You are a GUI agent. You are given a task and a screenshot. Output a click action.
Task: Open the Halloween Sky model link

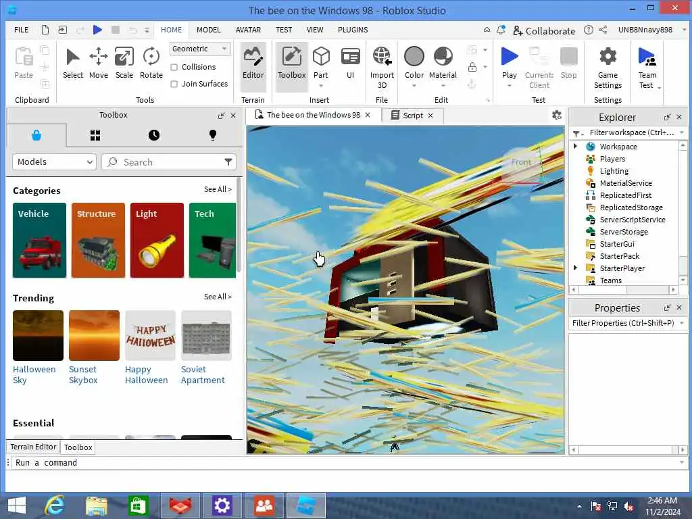[34, 374]
